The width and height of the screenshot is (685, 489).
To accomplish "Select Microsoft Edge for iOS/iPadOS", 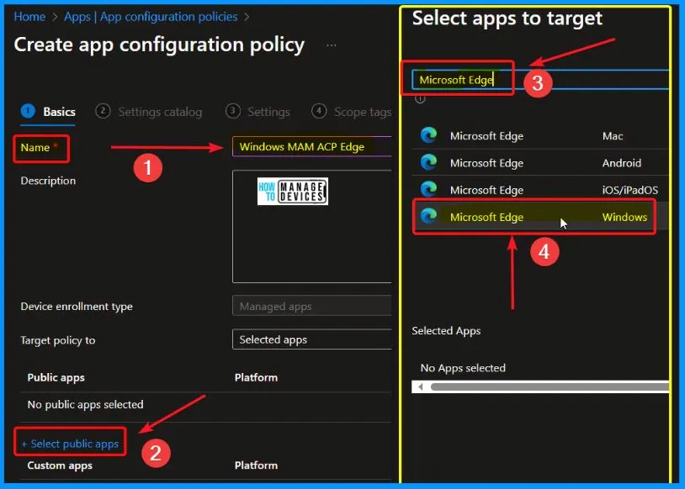I will (540, 190).
